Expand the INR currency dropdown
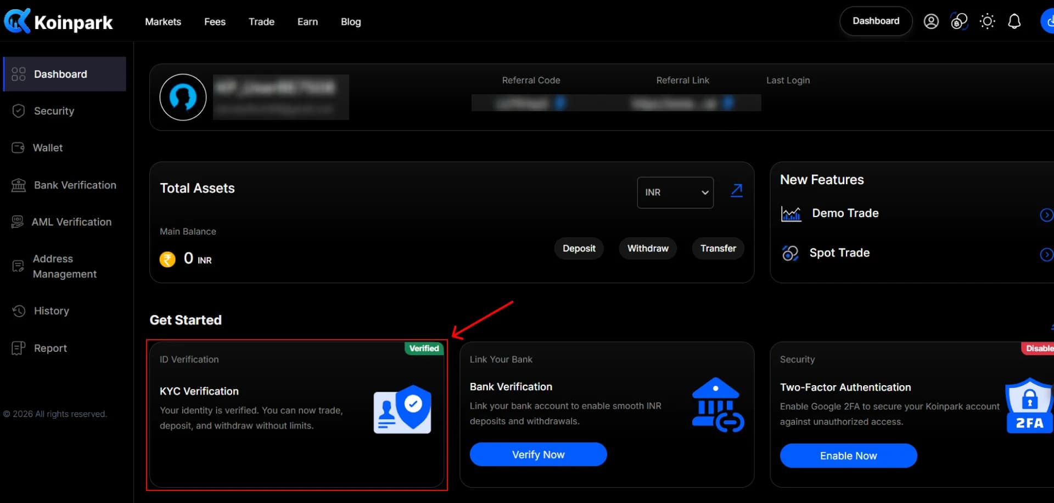 click(x=675, y=192)
